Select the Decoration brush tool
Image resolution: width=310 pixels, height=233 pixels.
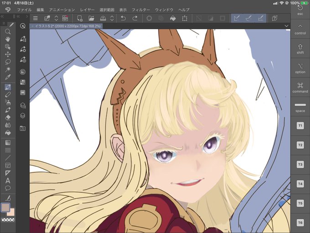tap(8, 110)
